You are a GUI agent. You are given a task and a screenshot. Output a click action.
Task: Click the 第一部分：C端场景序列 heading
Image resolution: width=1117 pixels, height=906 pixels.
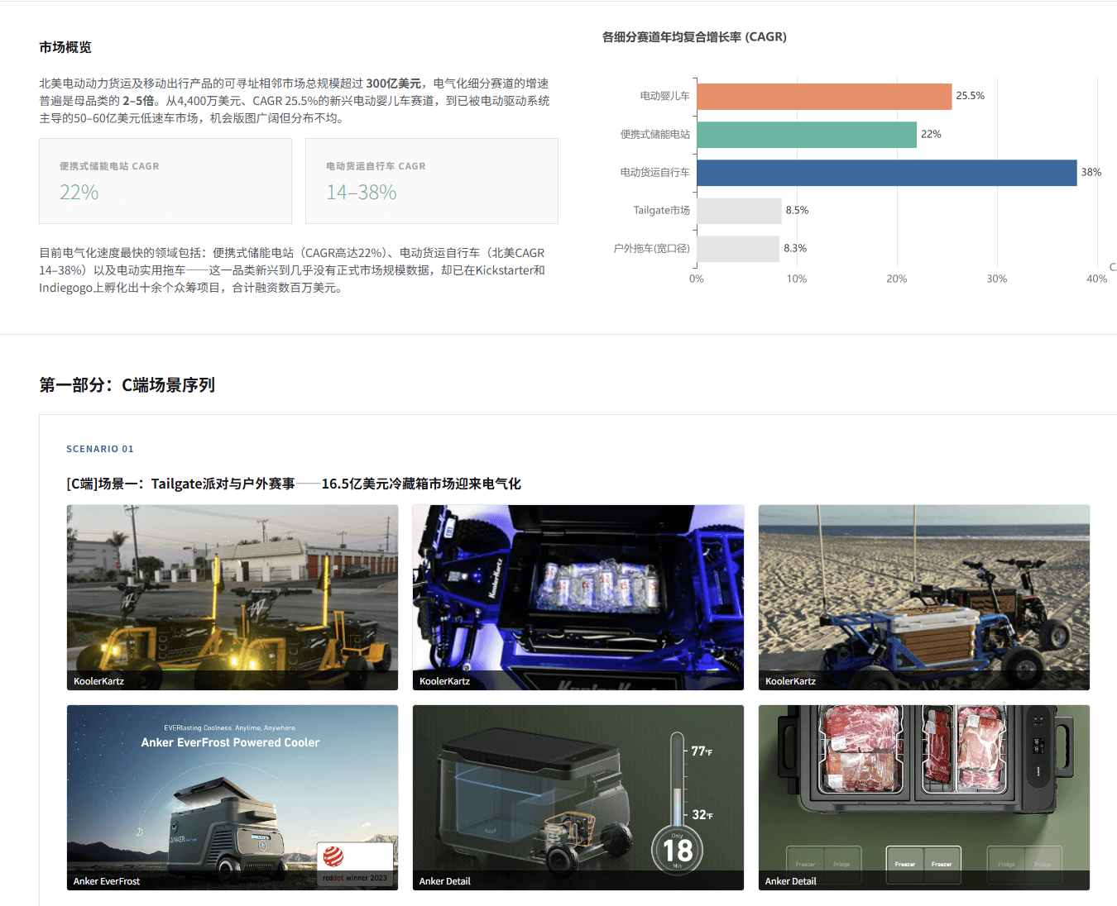tap(127, 384)
